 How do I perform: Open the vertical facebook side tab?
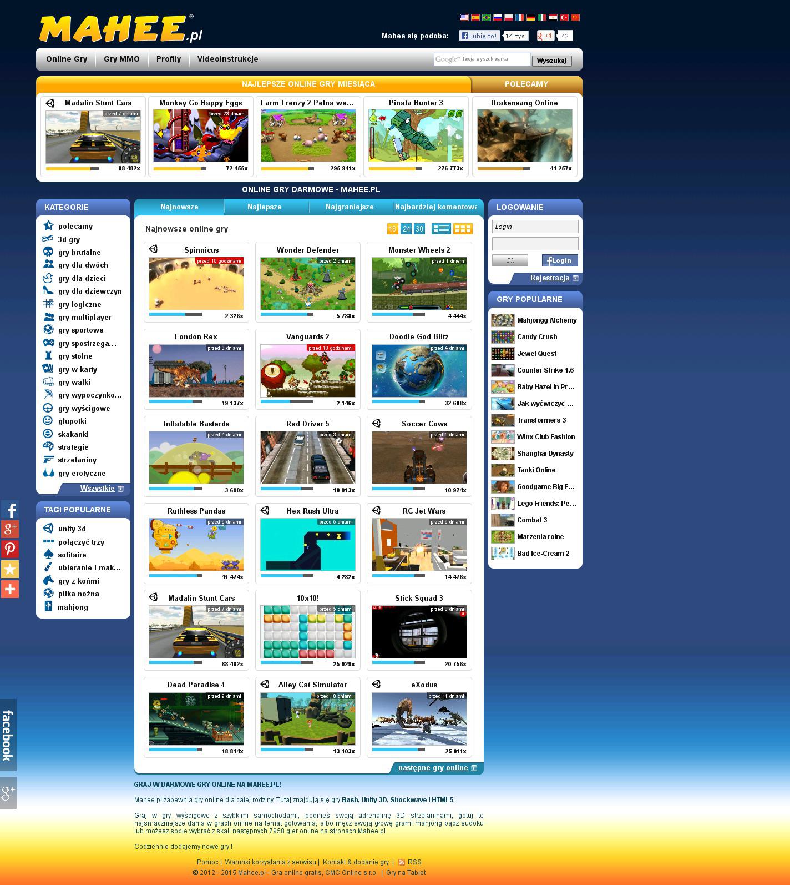click(x=8, y=735)
